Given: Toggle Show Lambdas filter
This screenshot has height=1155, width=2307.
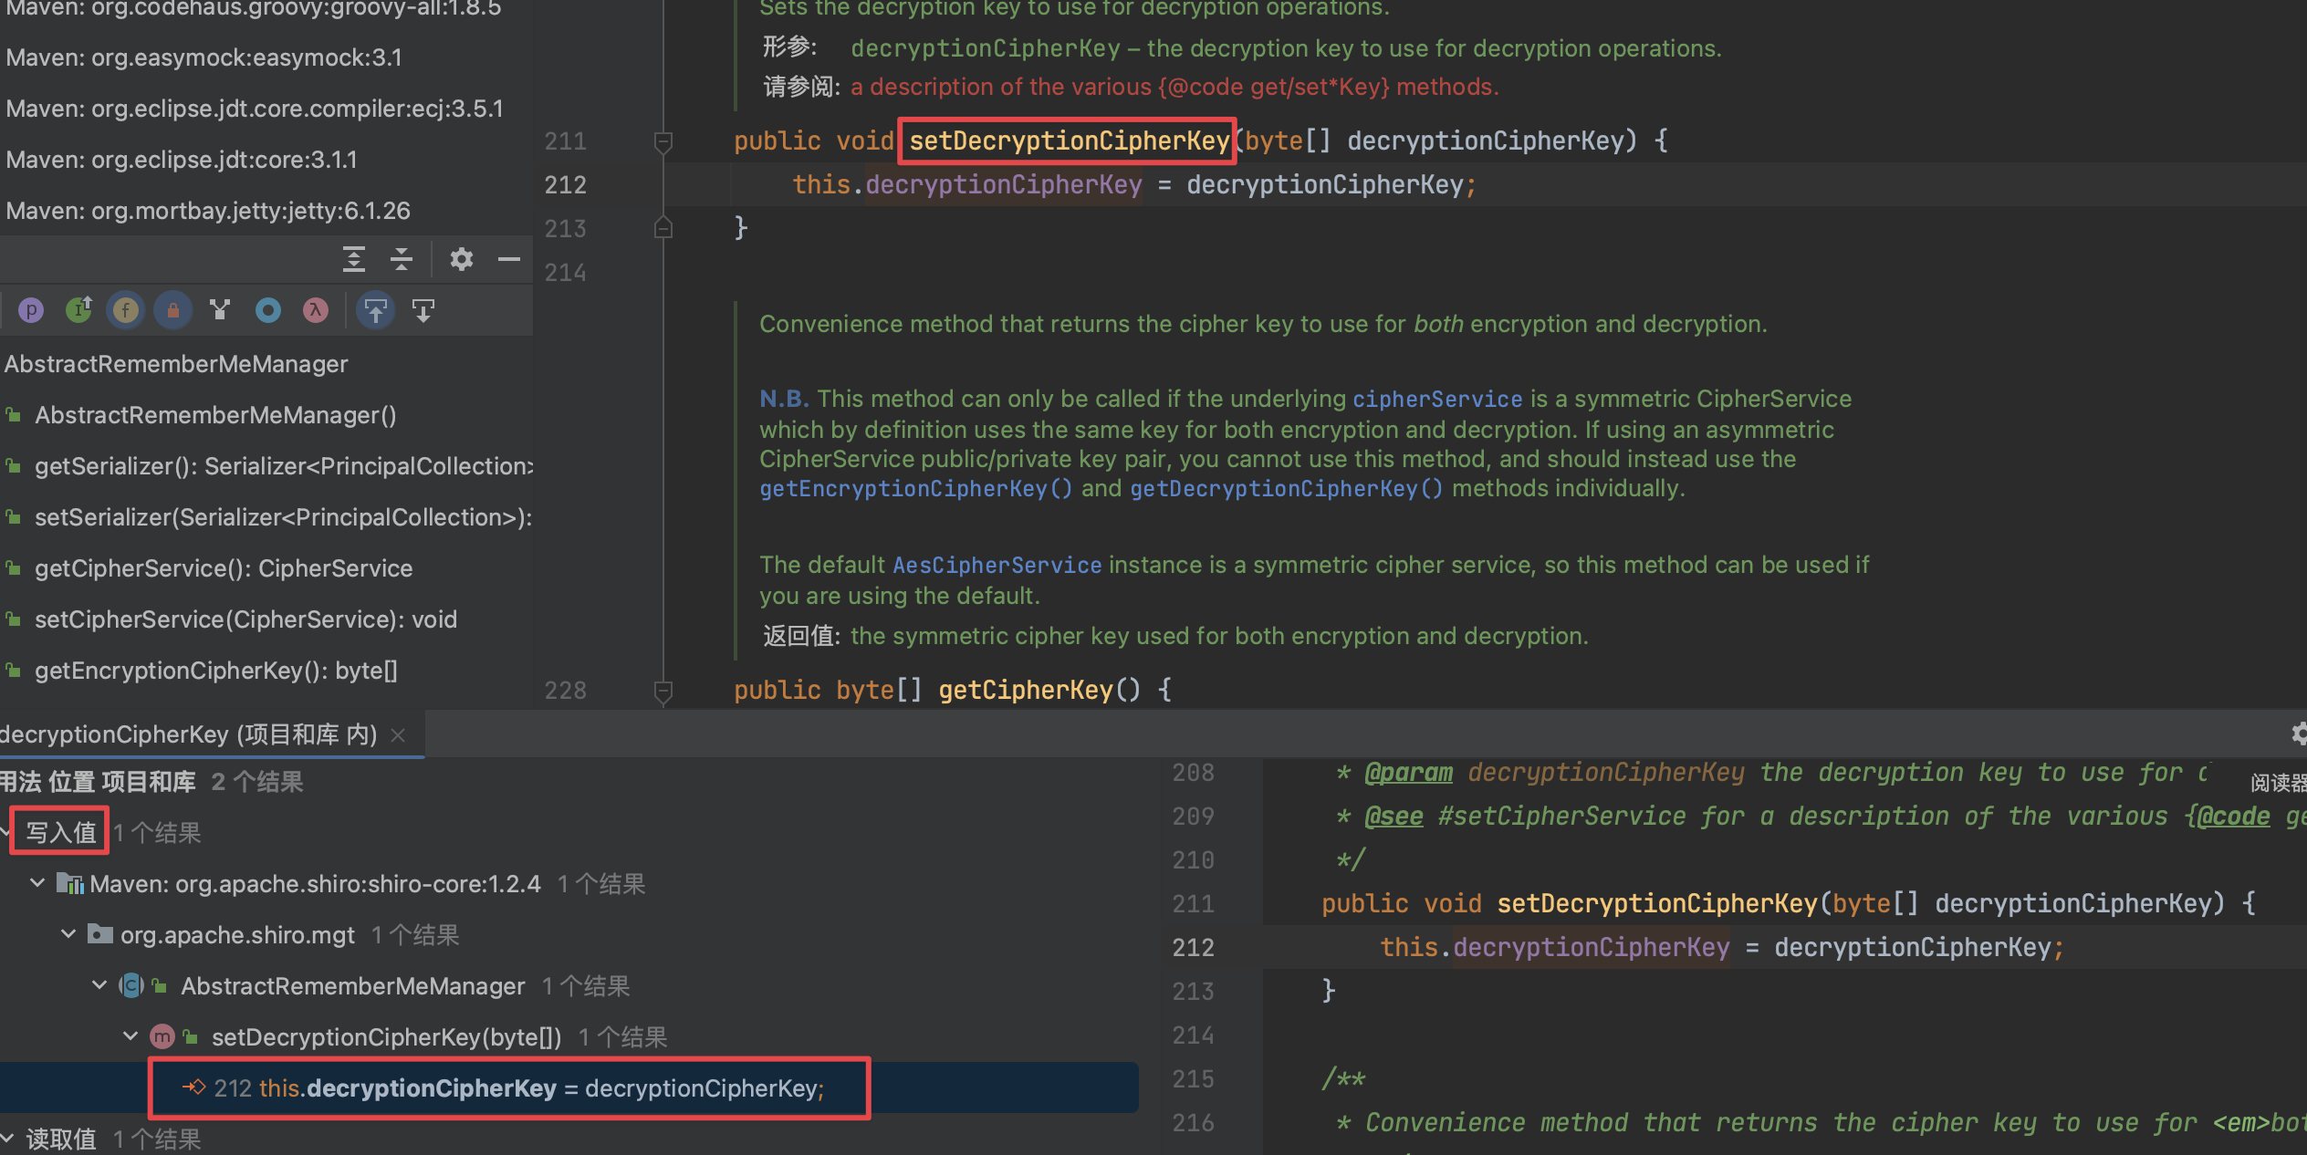Looking at the screenshot, I should 315,311.
